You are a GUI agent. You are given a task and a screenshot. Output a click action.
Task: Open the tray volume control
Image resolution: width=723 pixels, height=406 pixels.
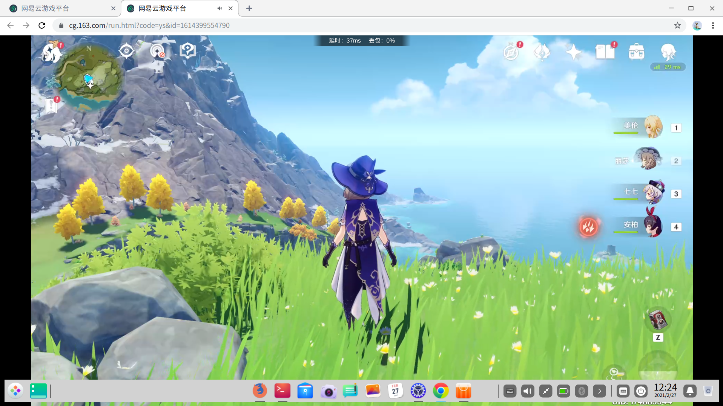(x=528, y=391)
